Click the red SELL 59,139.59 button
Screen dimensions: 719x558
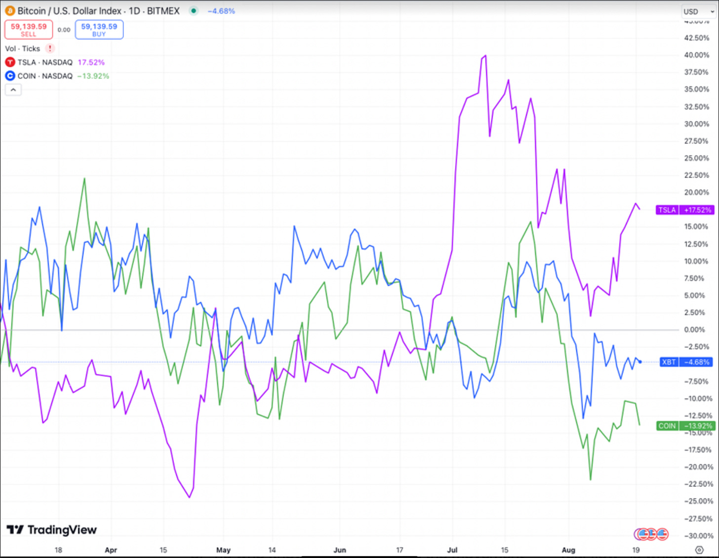tap(29, 30)
